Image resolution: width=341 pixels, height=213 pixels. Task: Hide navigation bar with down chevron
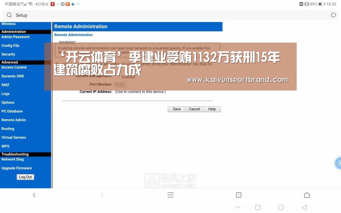pos(238,207)
